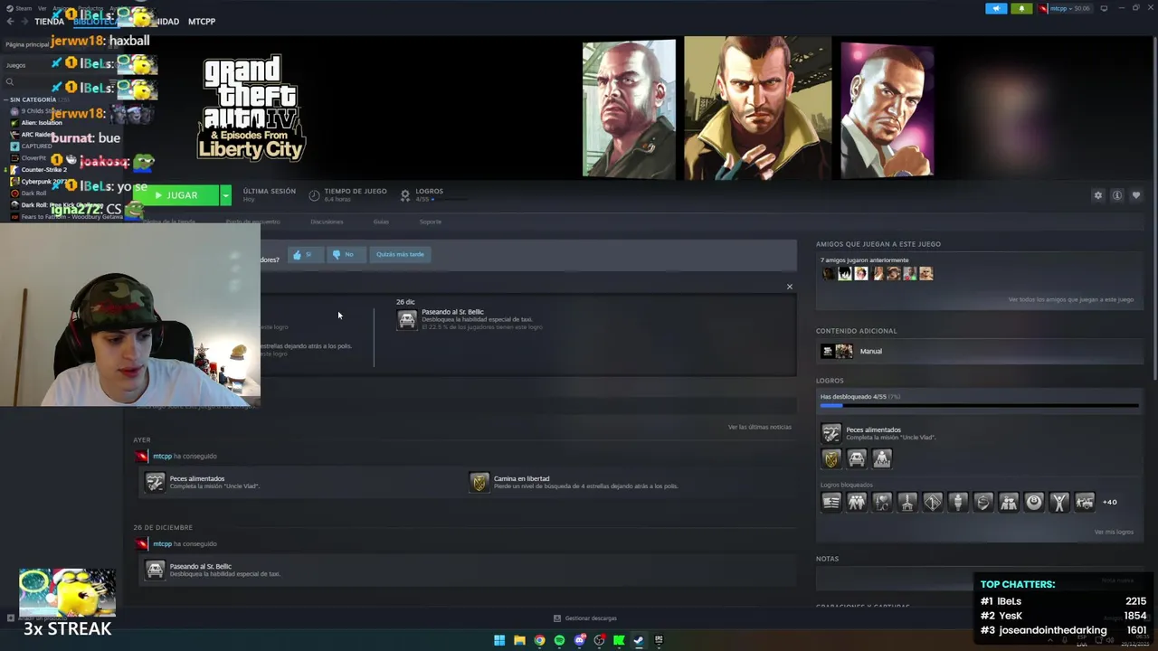1158x651 pixels.
Task: Click the game info circle icon
Action: click(1117, 195)
